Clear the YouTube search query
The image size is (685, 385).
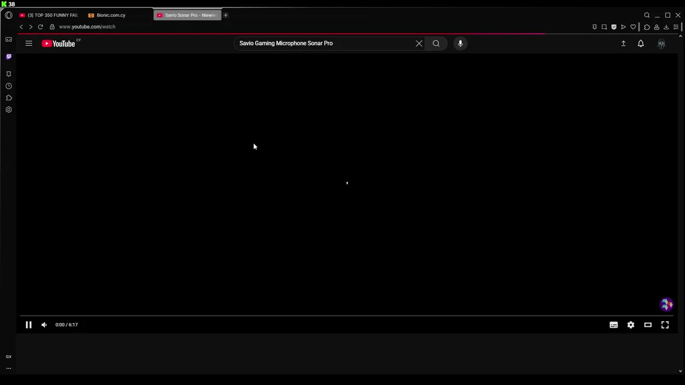419,43
